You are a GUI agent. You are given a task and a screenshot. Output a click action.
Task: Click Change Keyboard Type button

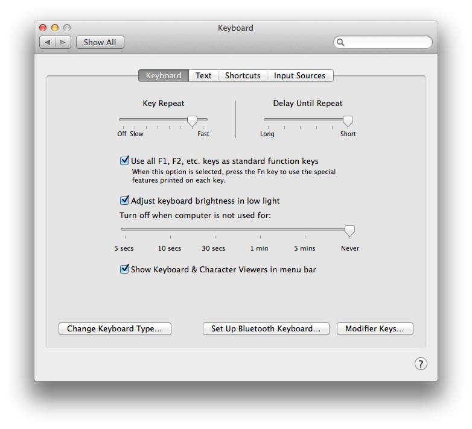pyautogui.click(x=115, y=328)
